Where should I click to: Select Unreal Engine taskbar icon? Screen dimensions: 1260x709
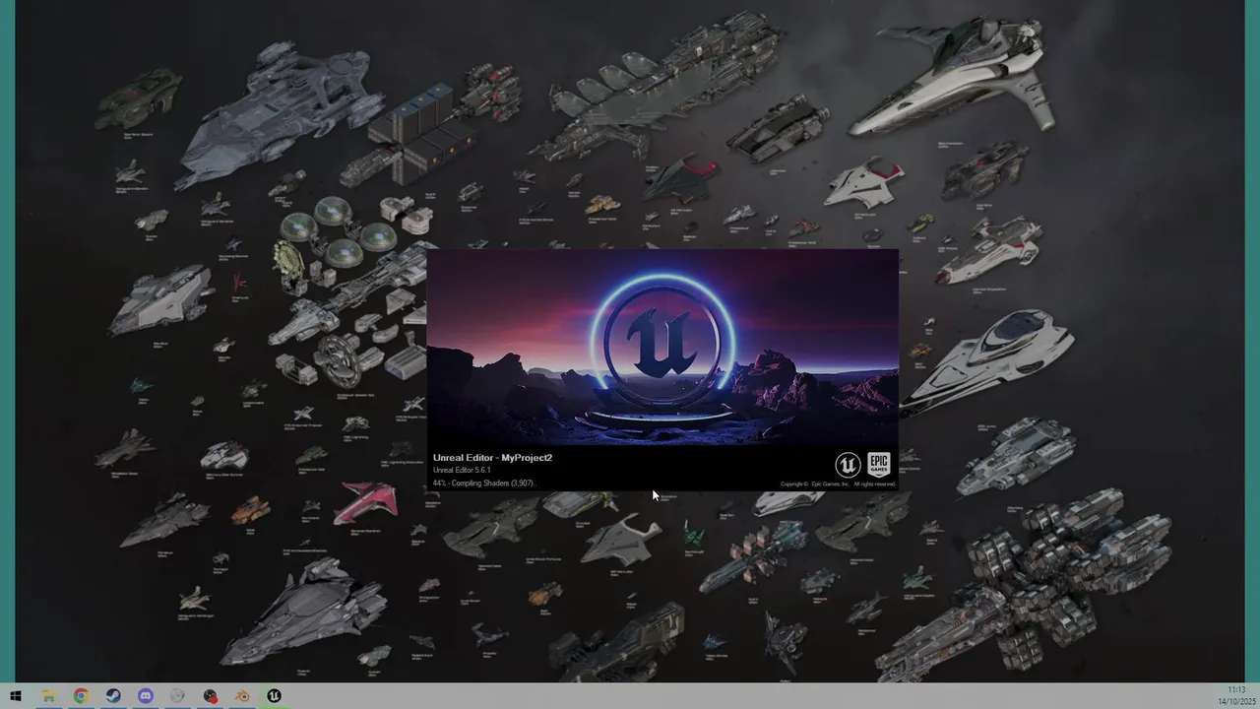tap(275, 696)
